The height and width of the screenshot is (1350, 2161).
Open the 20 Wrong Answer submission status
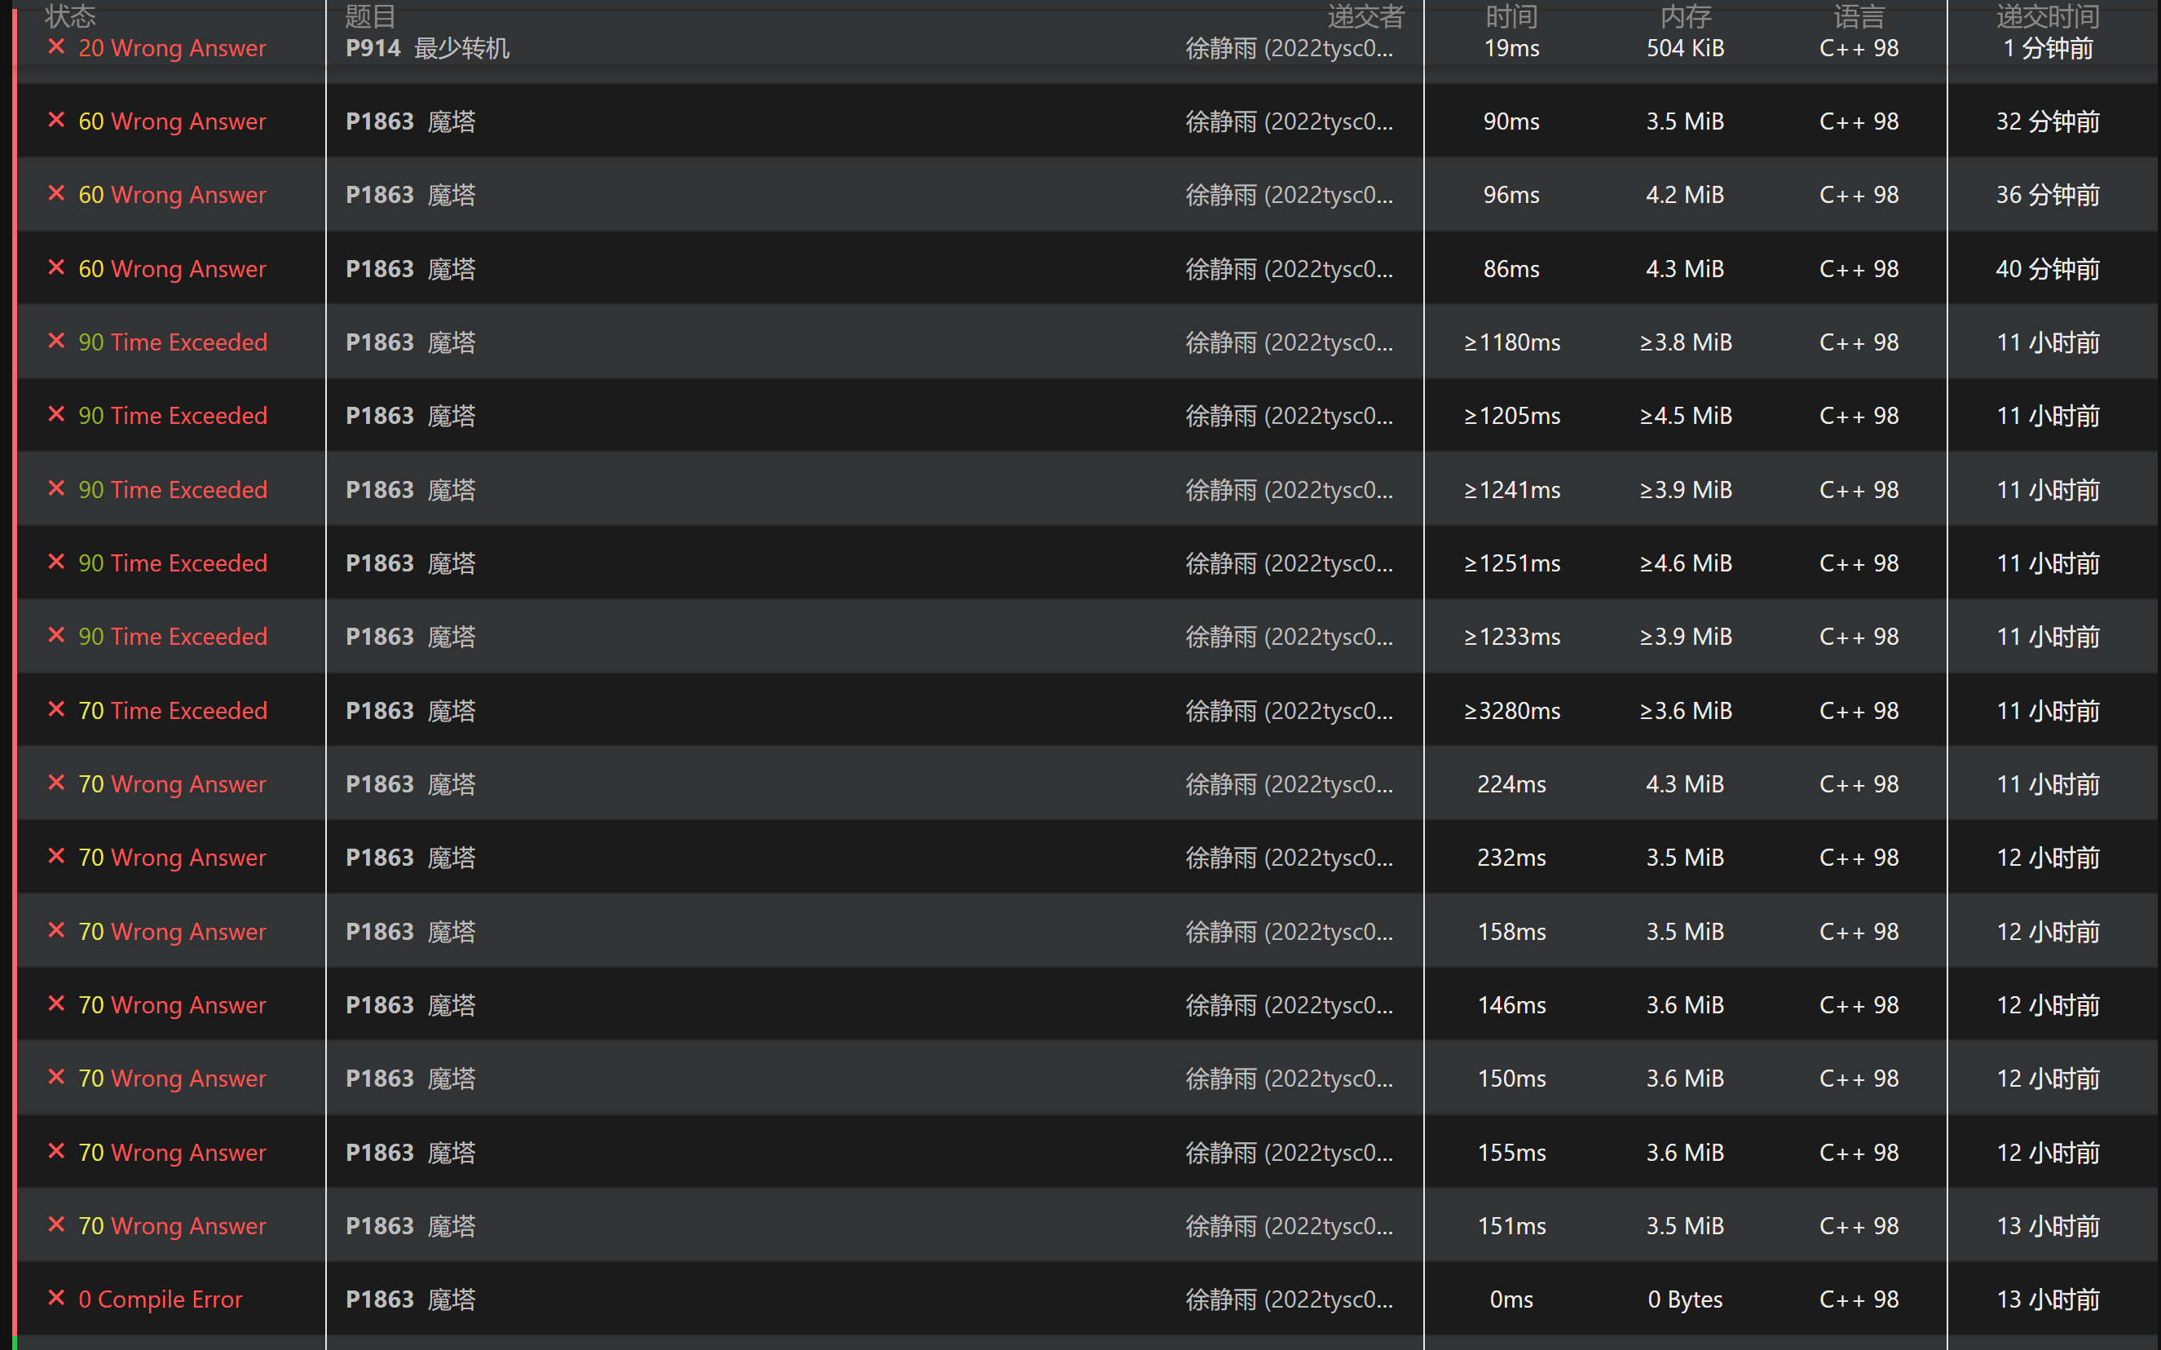(x=172, y=48)
